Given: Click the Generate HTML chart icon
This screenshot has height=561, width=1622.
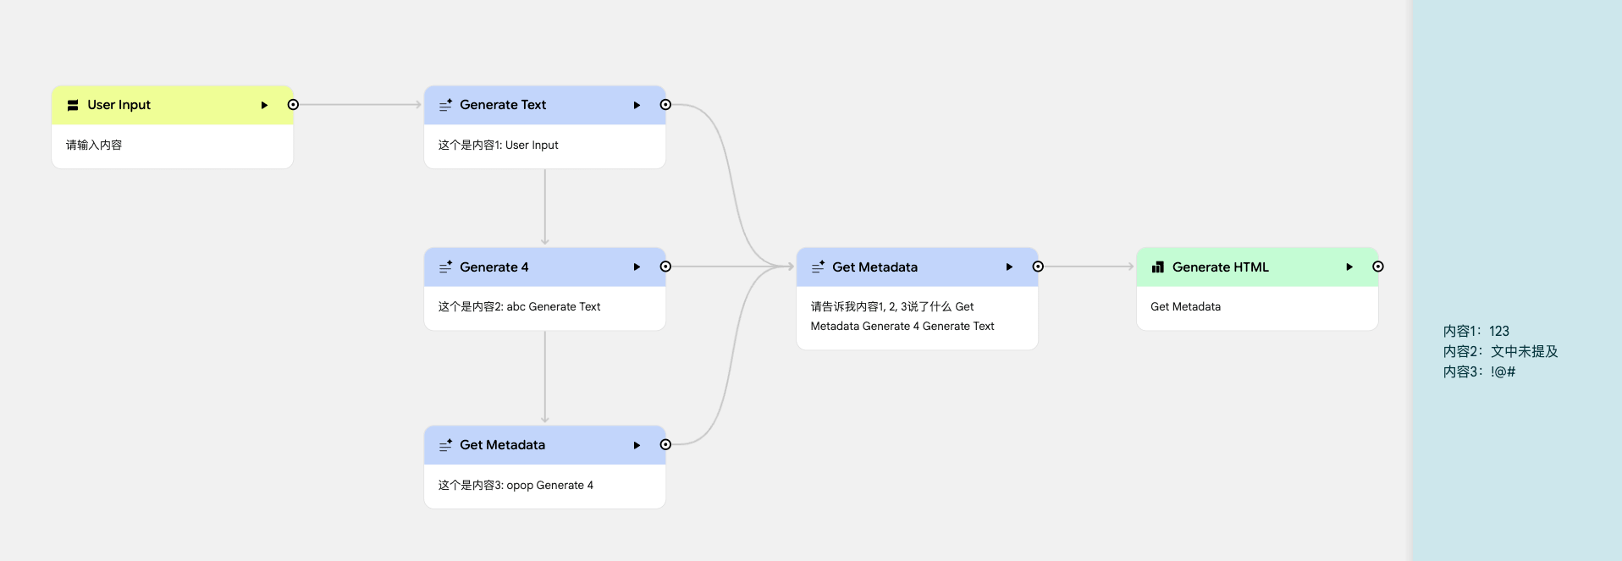Looking at the screenshot, I should coord(1158,267).
